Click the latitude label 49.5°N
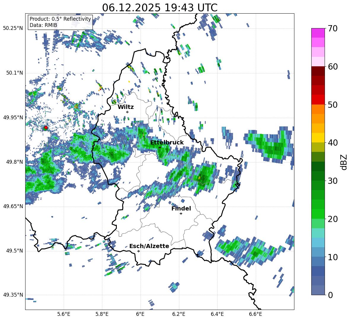351x320 pixels. point(14,250)
